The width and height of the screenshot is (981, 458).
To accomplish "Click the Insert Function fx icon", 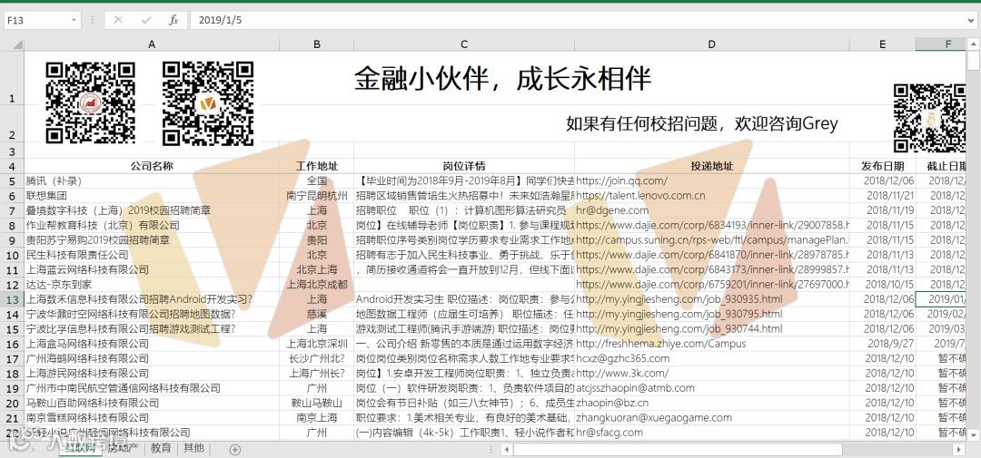I will coord(173,21).
